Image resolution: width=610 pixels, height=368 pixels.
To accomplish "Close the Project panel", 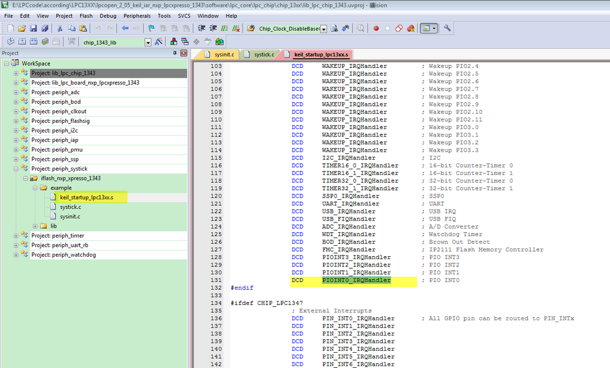I will (184, 54).
